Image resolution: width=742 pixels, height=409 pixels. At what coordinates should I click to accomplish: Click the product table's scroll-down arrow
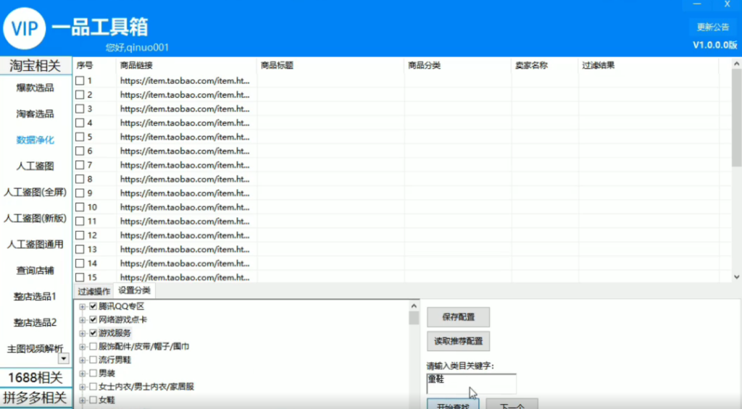pyautogui.click(x=736, y=277)
